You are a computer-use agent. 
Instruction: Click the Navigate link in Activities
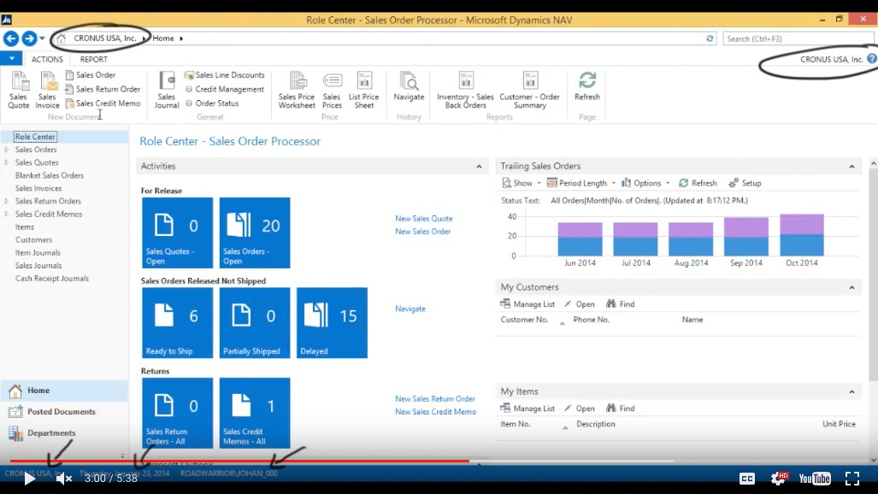click(x=410, y=309)
